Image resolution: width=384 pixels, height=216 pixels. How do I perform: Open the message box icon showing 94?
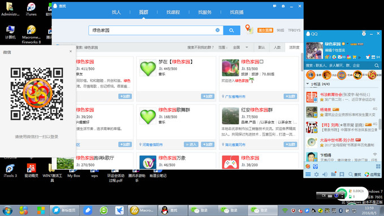(373, 57)
